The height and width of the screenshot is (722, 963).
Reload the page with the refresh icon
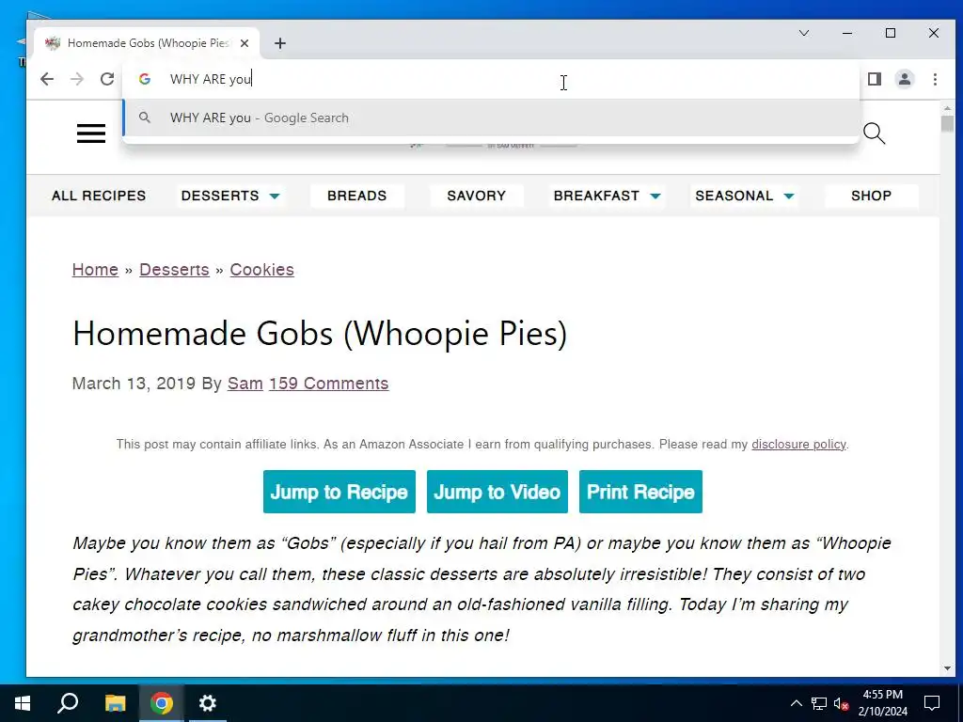107,79
